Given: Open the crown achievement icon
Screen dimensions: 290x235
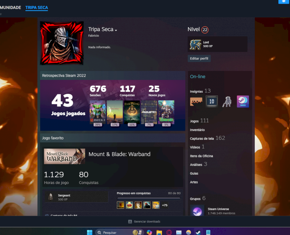Looking at the screenshot, I should (x=129, y=205).
